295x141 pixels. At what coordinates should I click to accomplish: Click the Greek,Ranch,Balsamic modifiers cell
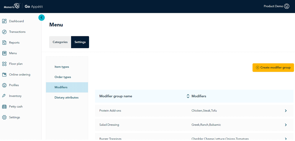click(x=206, y=125)
